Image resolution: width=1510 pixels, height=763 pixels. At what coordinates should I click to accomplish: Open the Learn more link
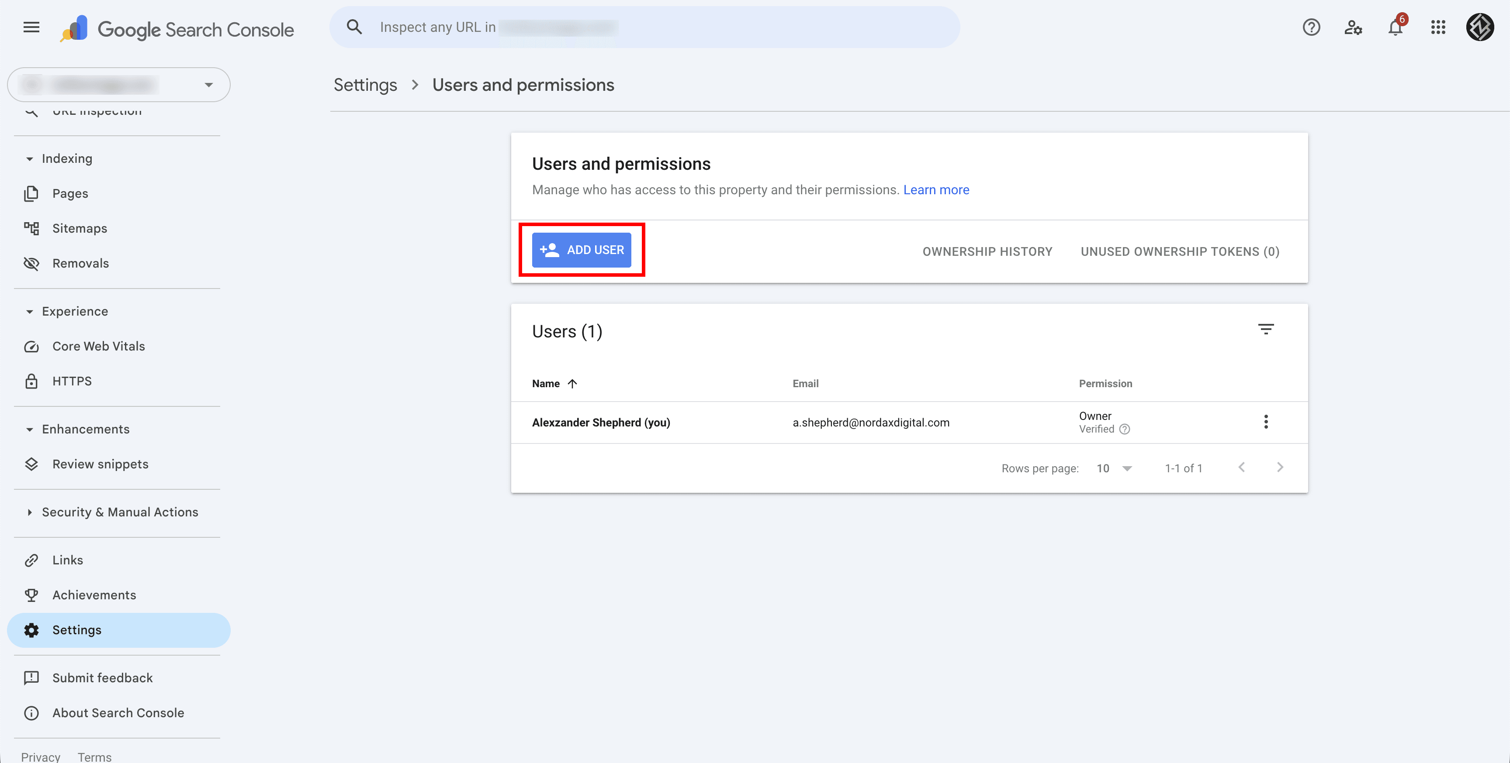tap(936, 190)
